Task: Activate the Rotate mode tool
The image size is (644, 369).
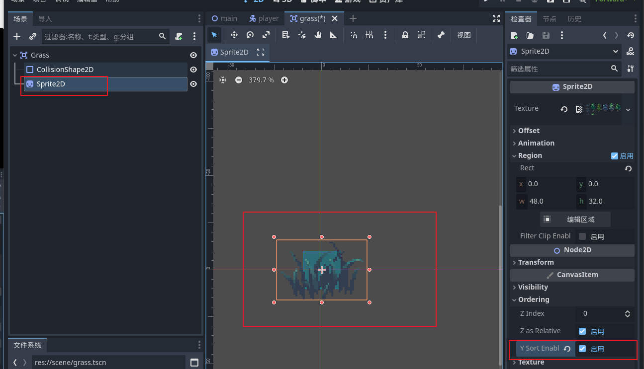Action: pyautogui.click(x=250, y=35)
